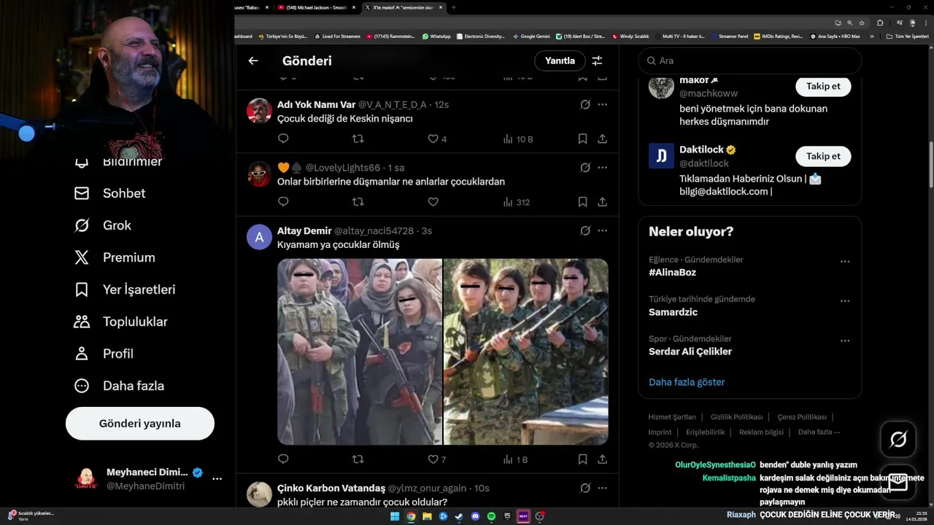Bookmark the Altay Demir reply
The width and height of the screenshot is (934, 525).
coord(582,459)
